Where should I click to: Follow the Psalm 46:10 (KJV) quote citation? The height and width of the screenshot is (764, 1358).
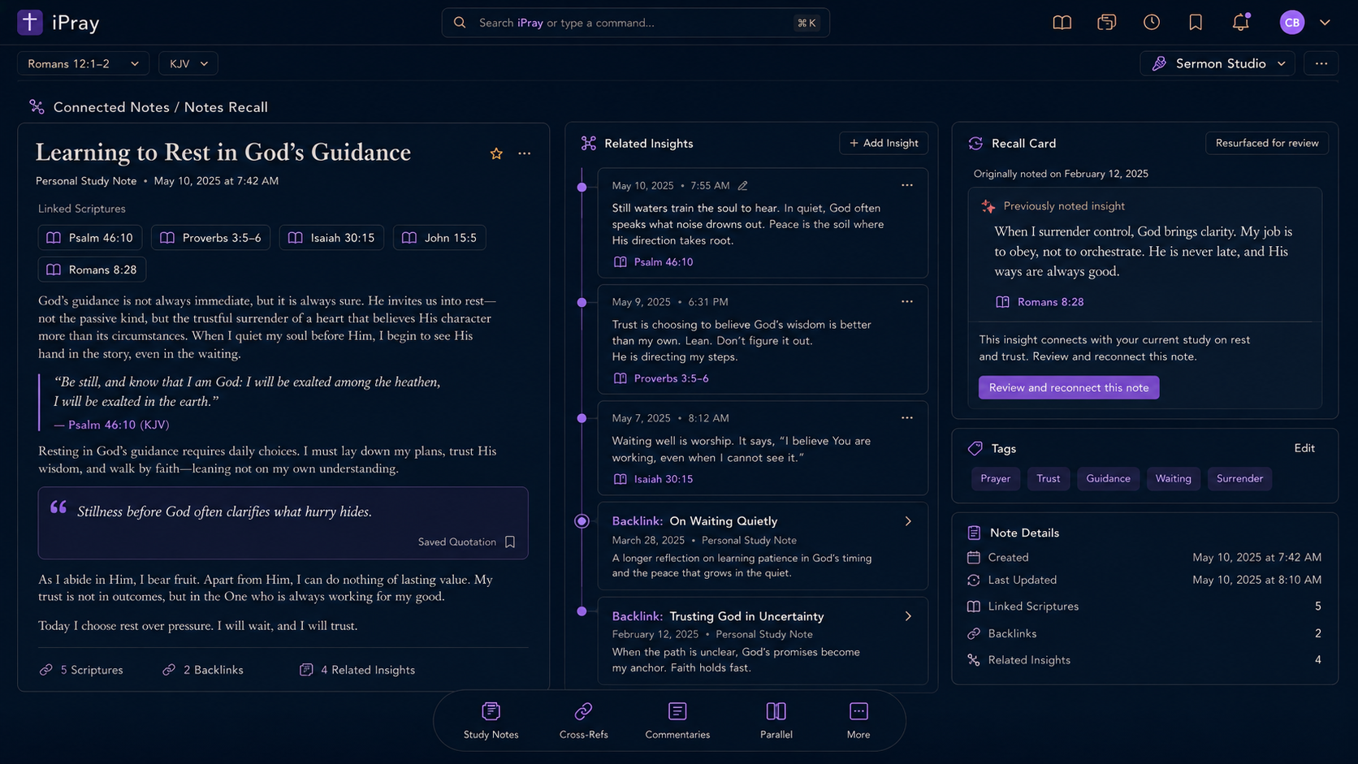[119, 425]
